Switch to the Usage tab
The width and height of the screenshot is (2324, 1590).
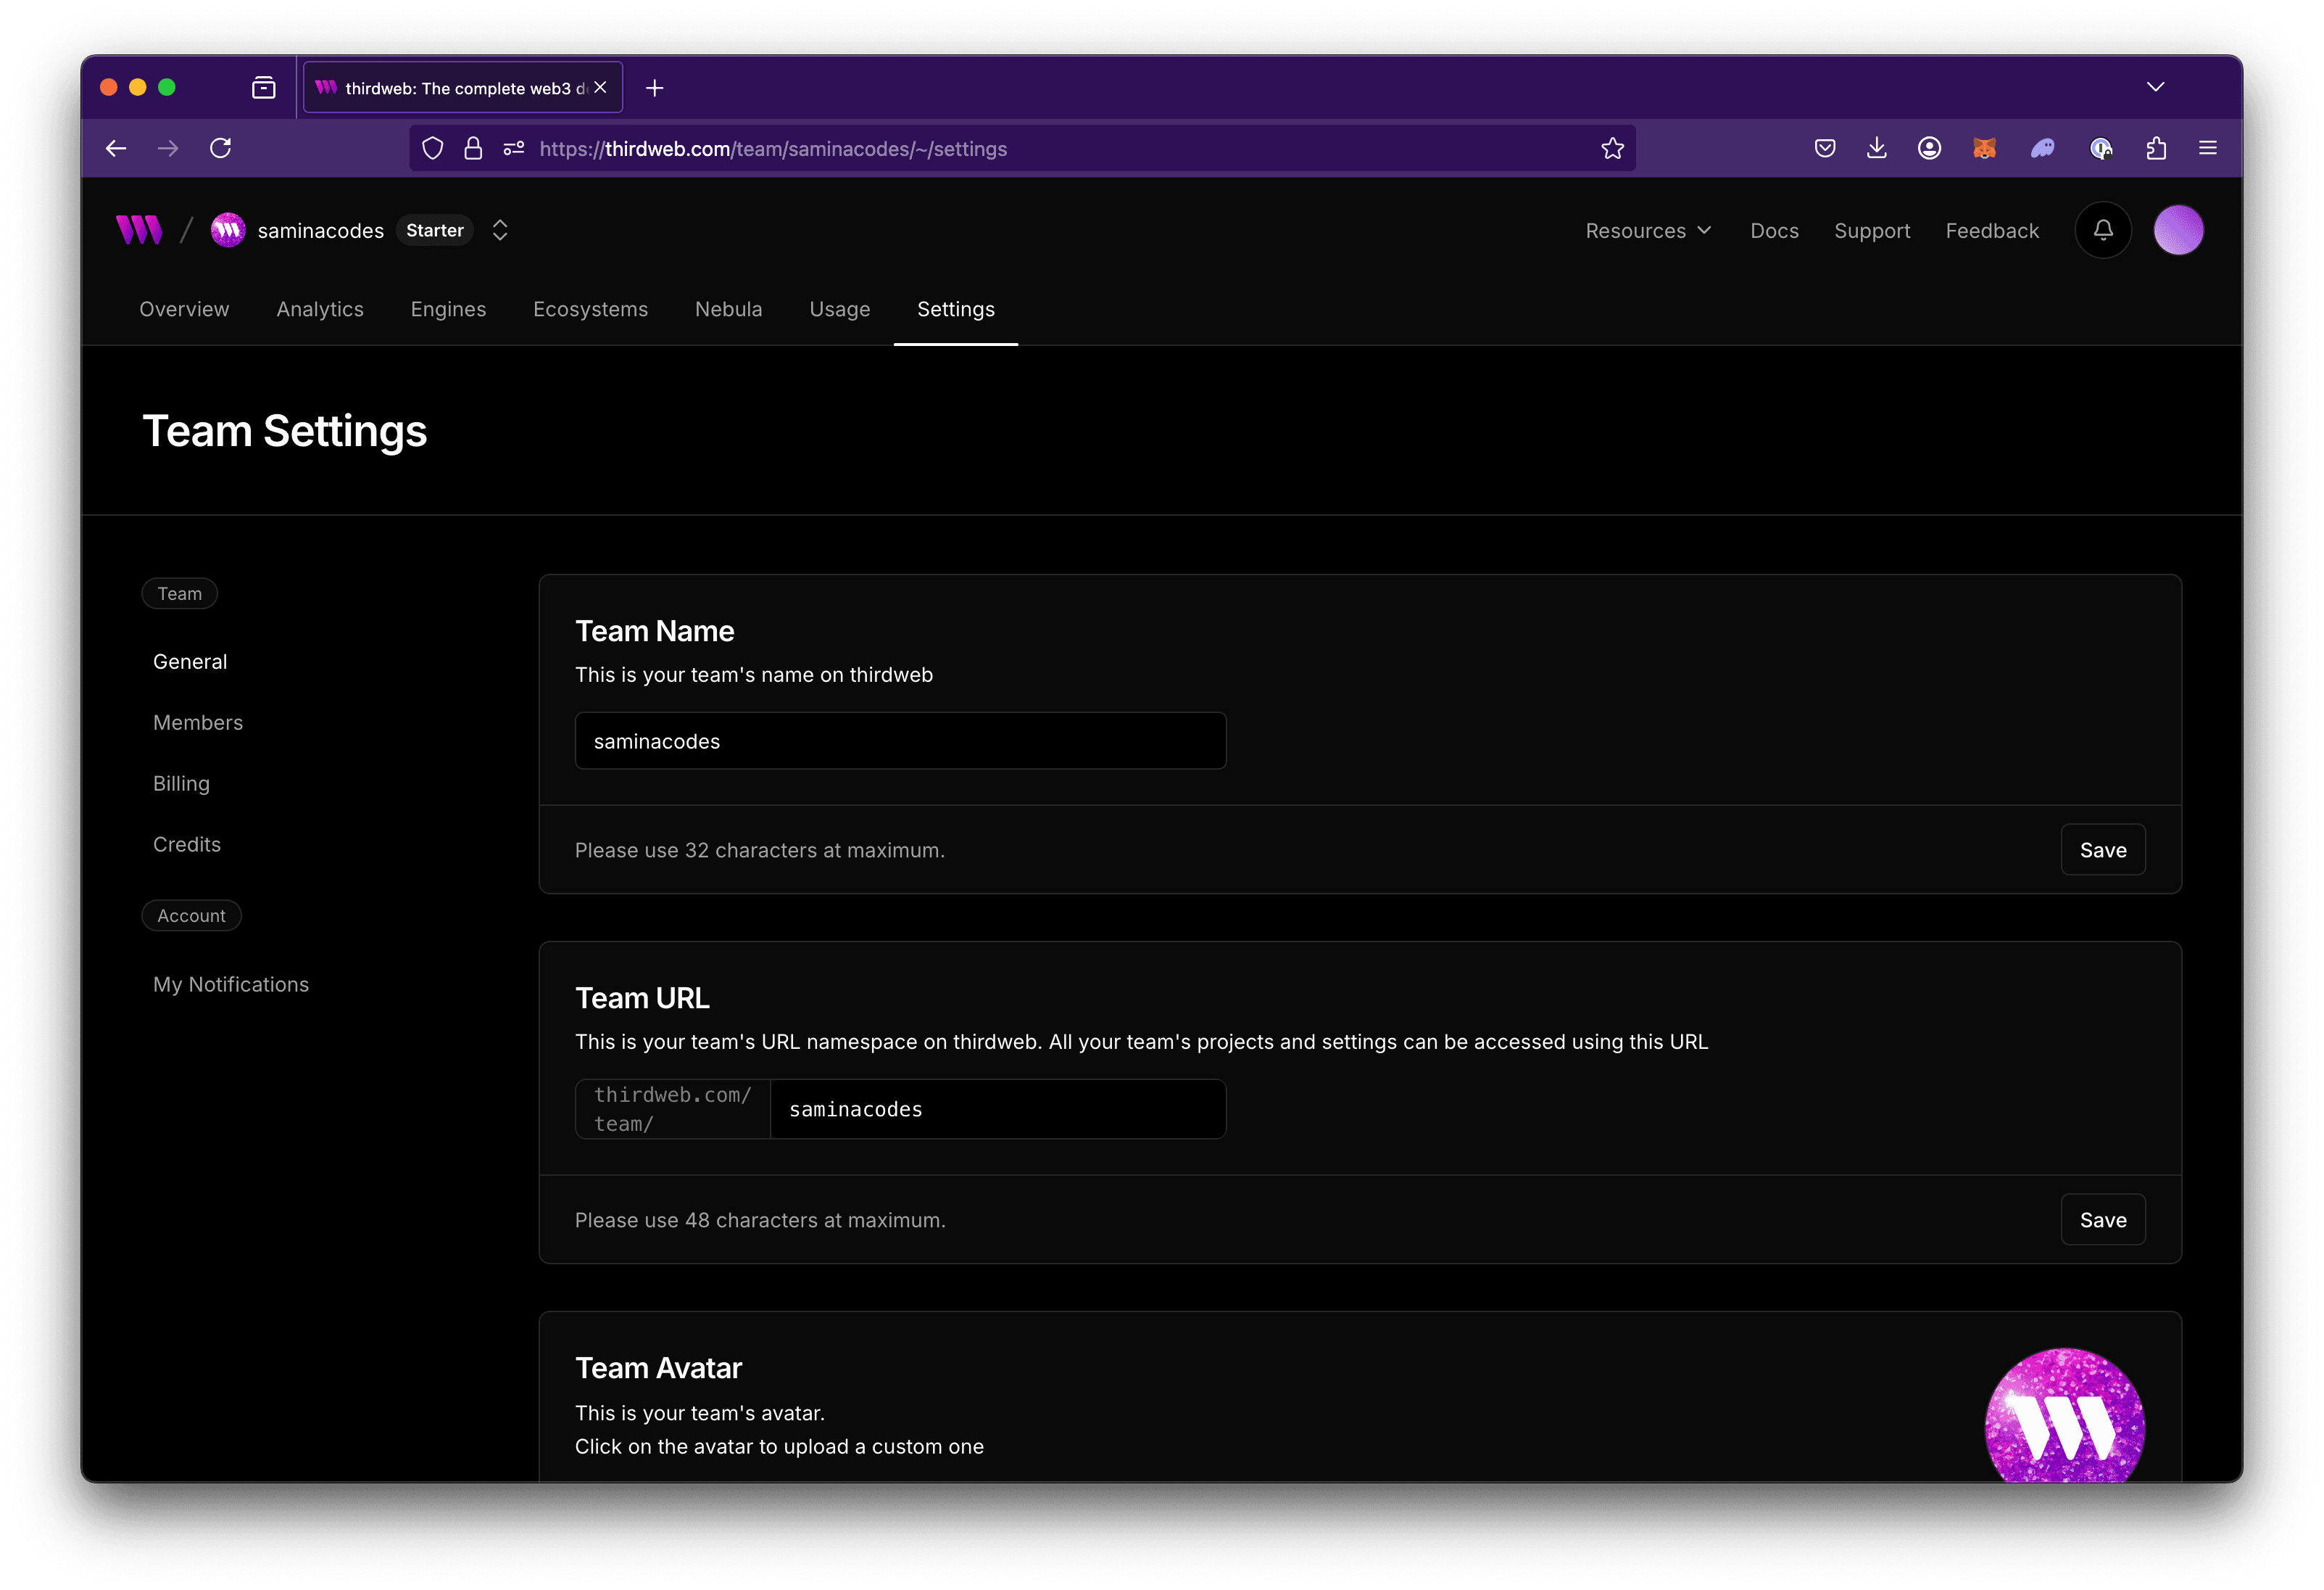pos(839,309)
